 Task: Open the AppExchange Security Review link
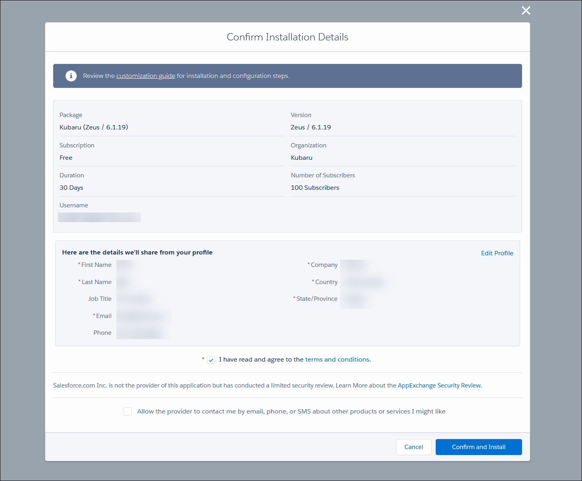[x=439, y=386]
